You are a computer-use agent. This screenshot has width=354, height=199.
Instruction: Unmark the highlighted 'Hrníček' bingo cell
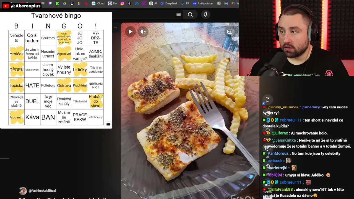click(17, 54)
